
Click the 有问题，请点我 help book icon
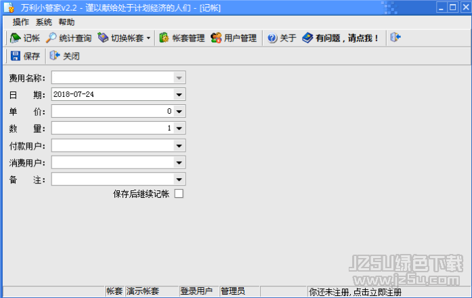point(307,38)
